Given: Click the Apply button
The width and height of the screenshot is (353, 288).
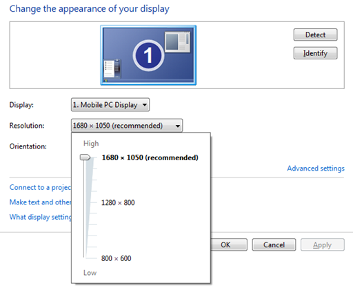Looking at the screenshot, I should click(x=323, y=244).
